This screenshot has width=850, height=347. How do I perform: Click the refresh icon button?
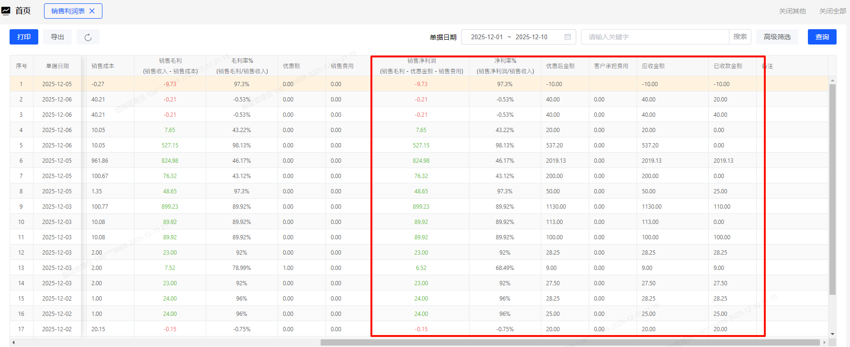88,37
